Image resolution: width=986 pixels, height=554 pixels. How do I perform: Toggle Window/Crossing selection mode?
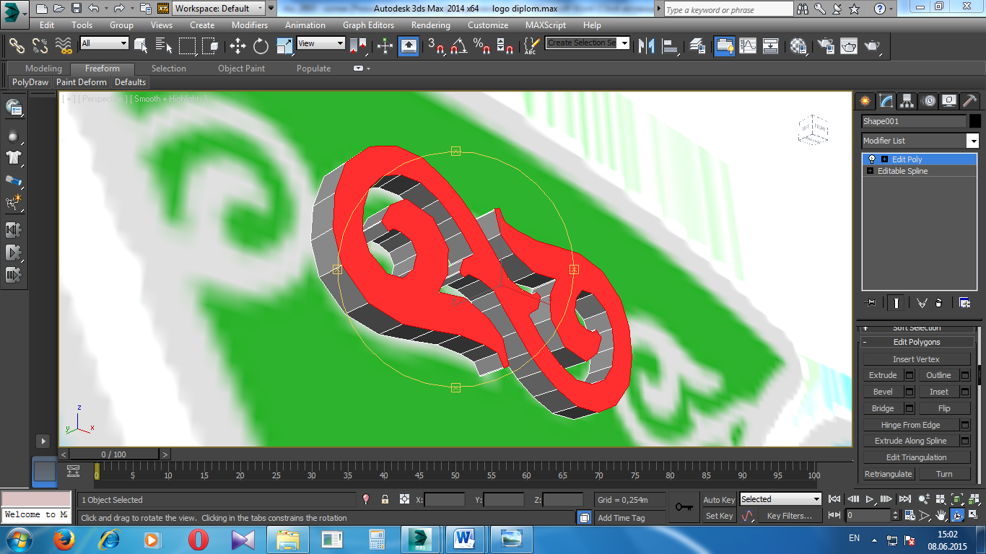[210, 46]
